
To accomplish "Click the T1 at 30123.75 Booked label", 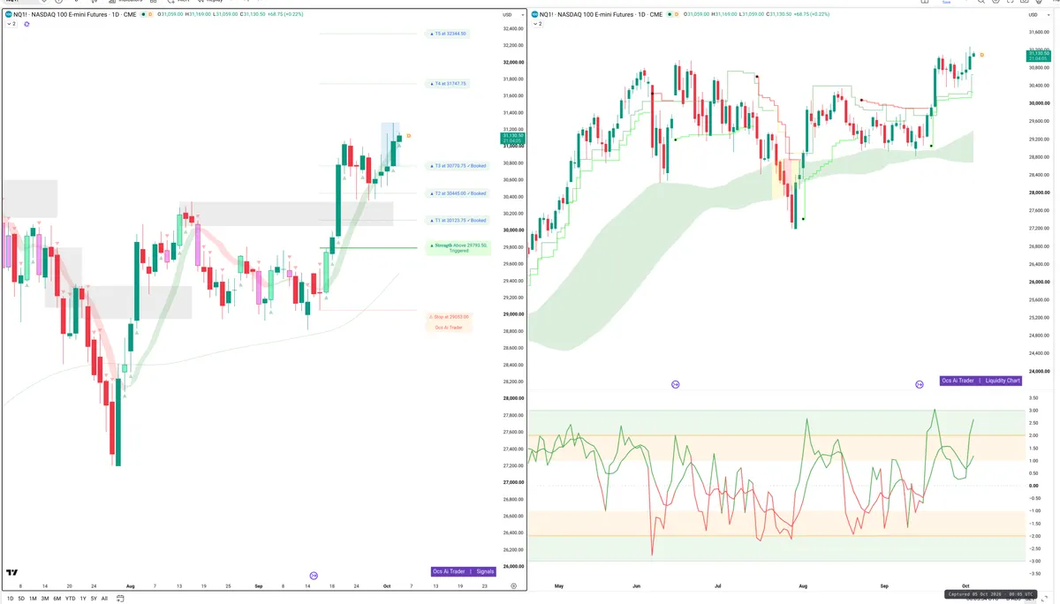I will 458,220.
